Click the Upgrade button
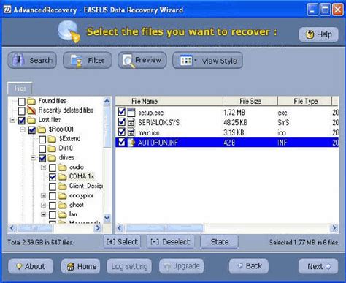Screen dimensions: 346x283 click(182, 266)
